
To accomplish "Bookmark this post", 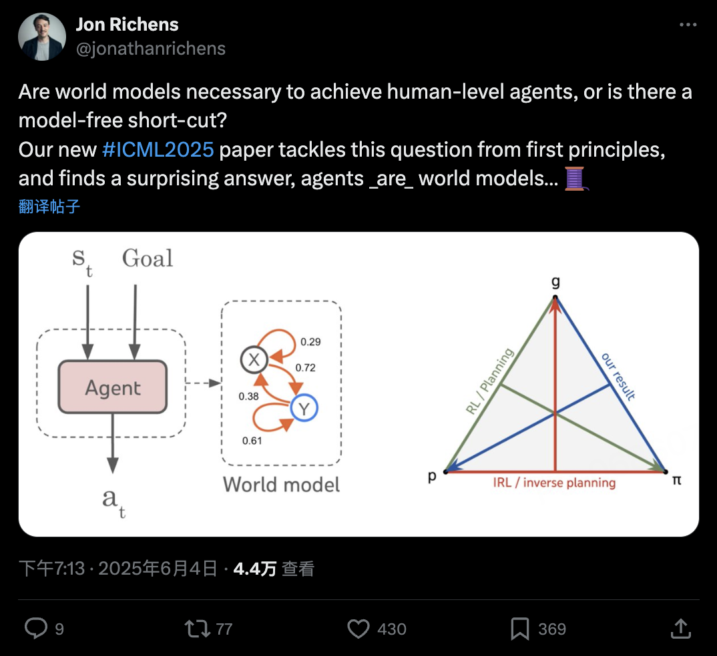I will pos(520,629).
